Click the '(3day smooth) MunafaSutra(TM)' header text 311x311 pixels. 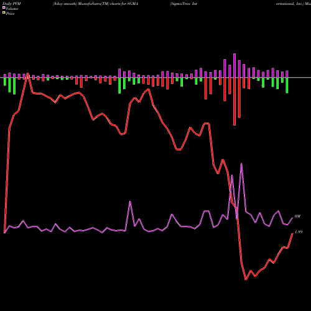[81, 4]
